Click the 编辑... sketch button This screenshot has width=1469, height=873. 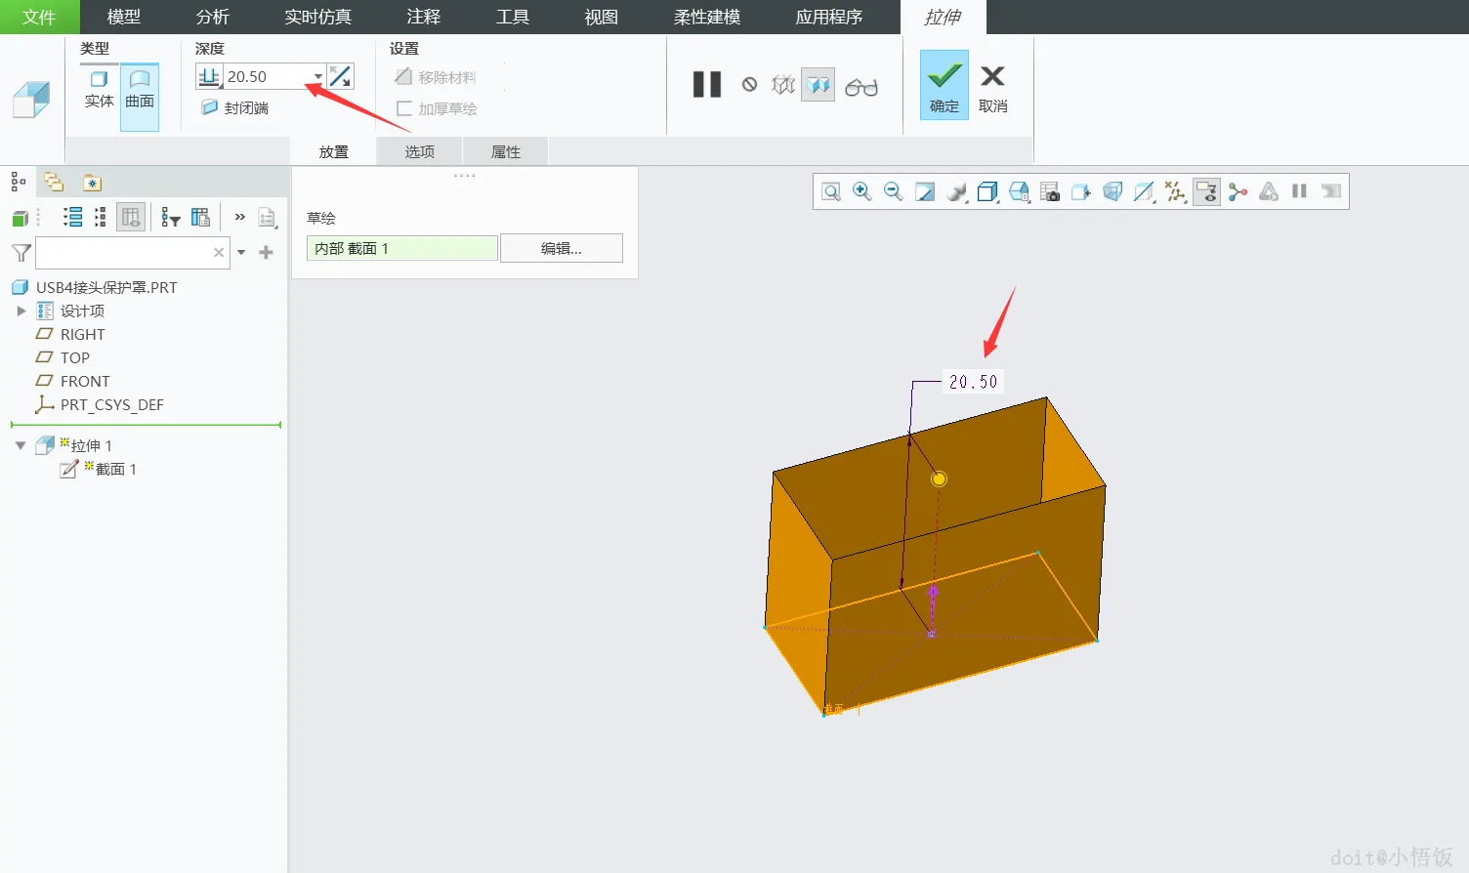tap(562, 248)
